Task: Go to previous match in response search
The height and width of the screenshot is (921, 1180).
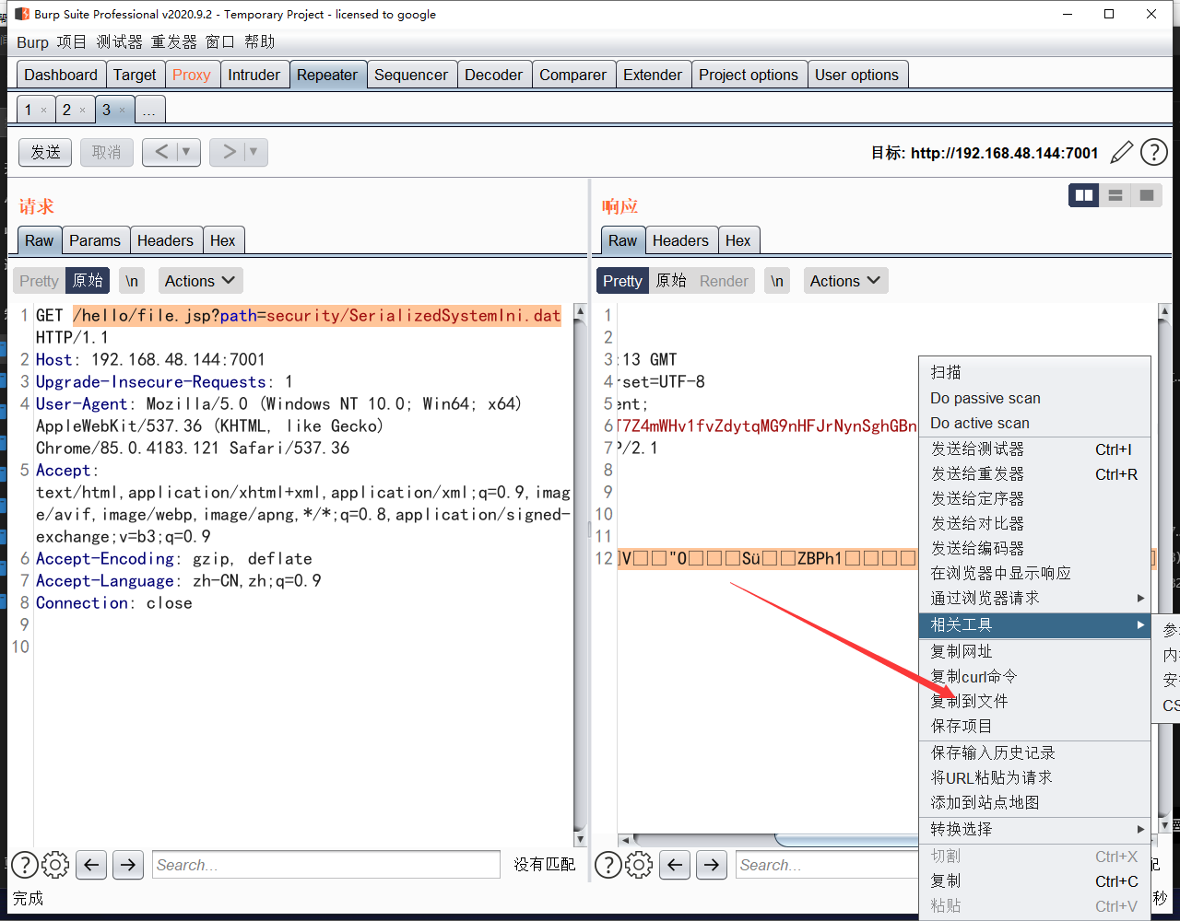Action: click(x=675, y=865)
